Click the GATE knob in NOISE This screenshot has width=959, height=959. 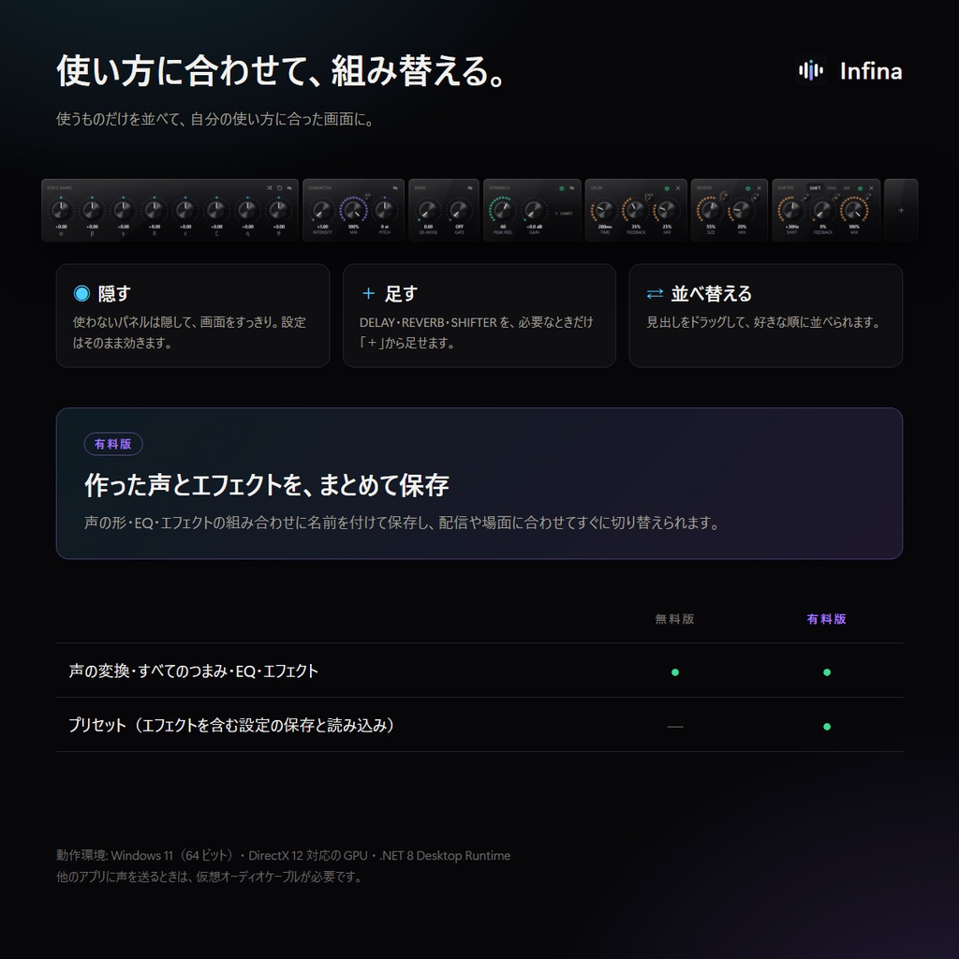point(459,211)
